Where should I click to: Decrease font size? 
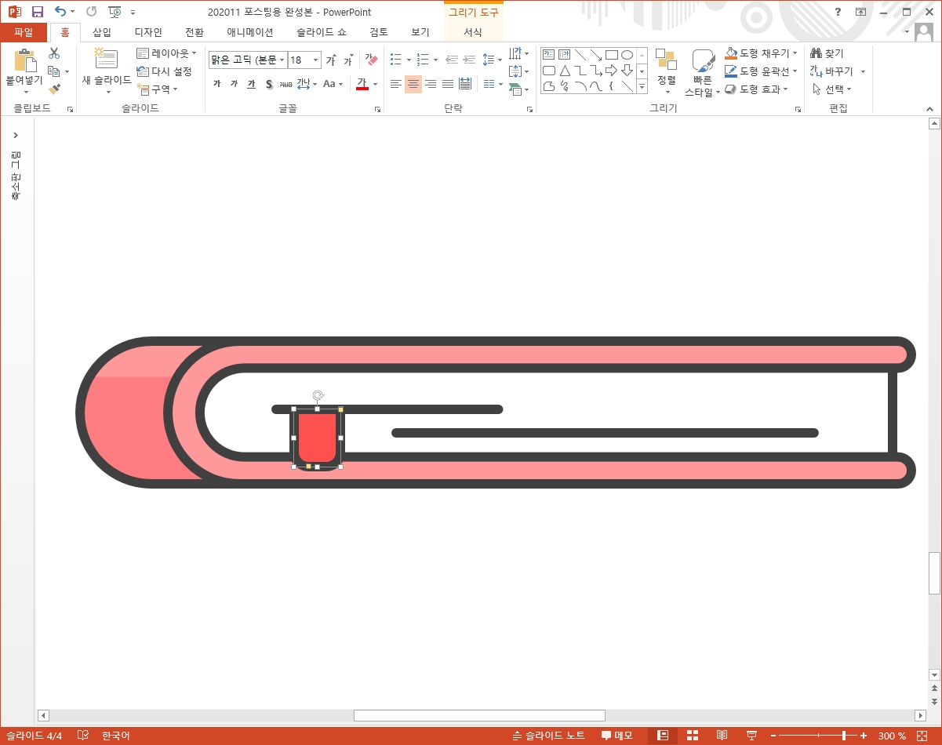pos(347,60)
